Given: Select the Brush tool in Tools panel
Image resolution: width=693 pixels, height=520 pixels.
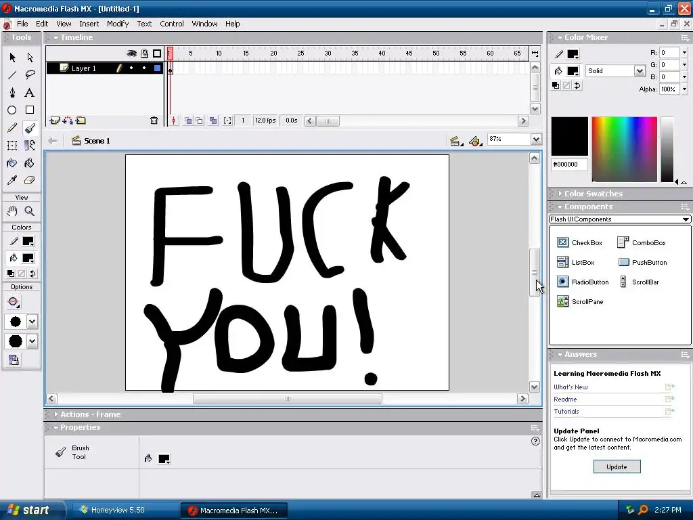Looking at the screenshot, I should 30,128.
